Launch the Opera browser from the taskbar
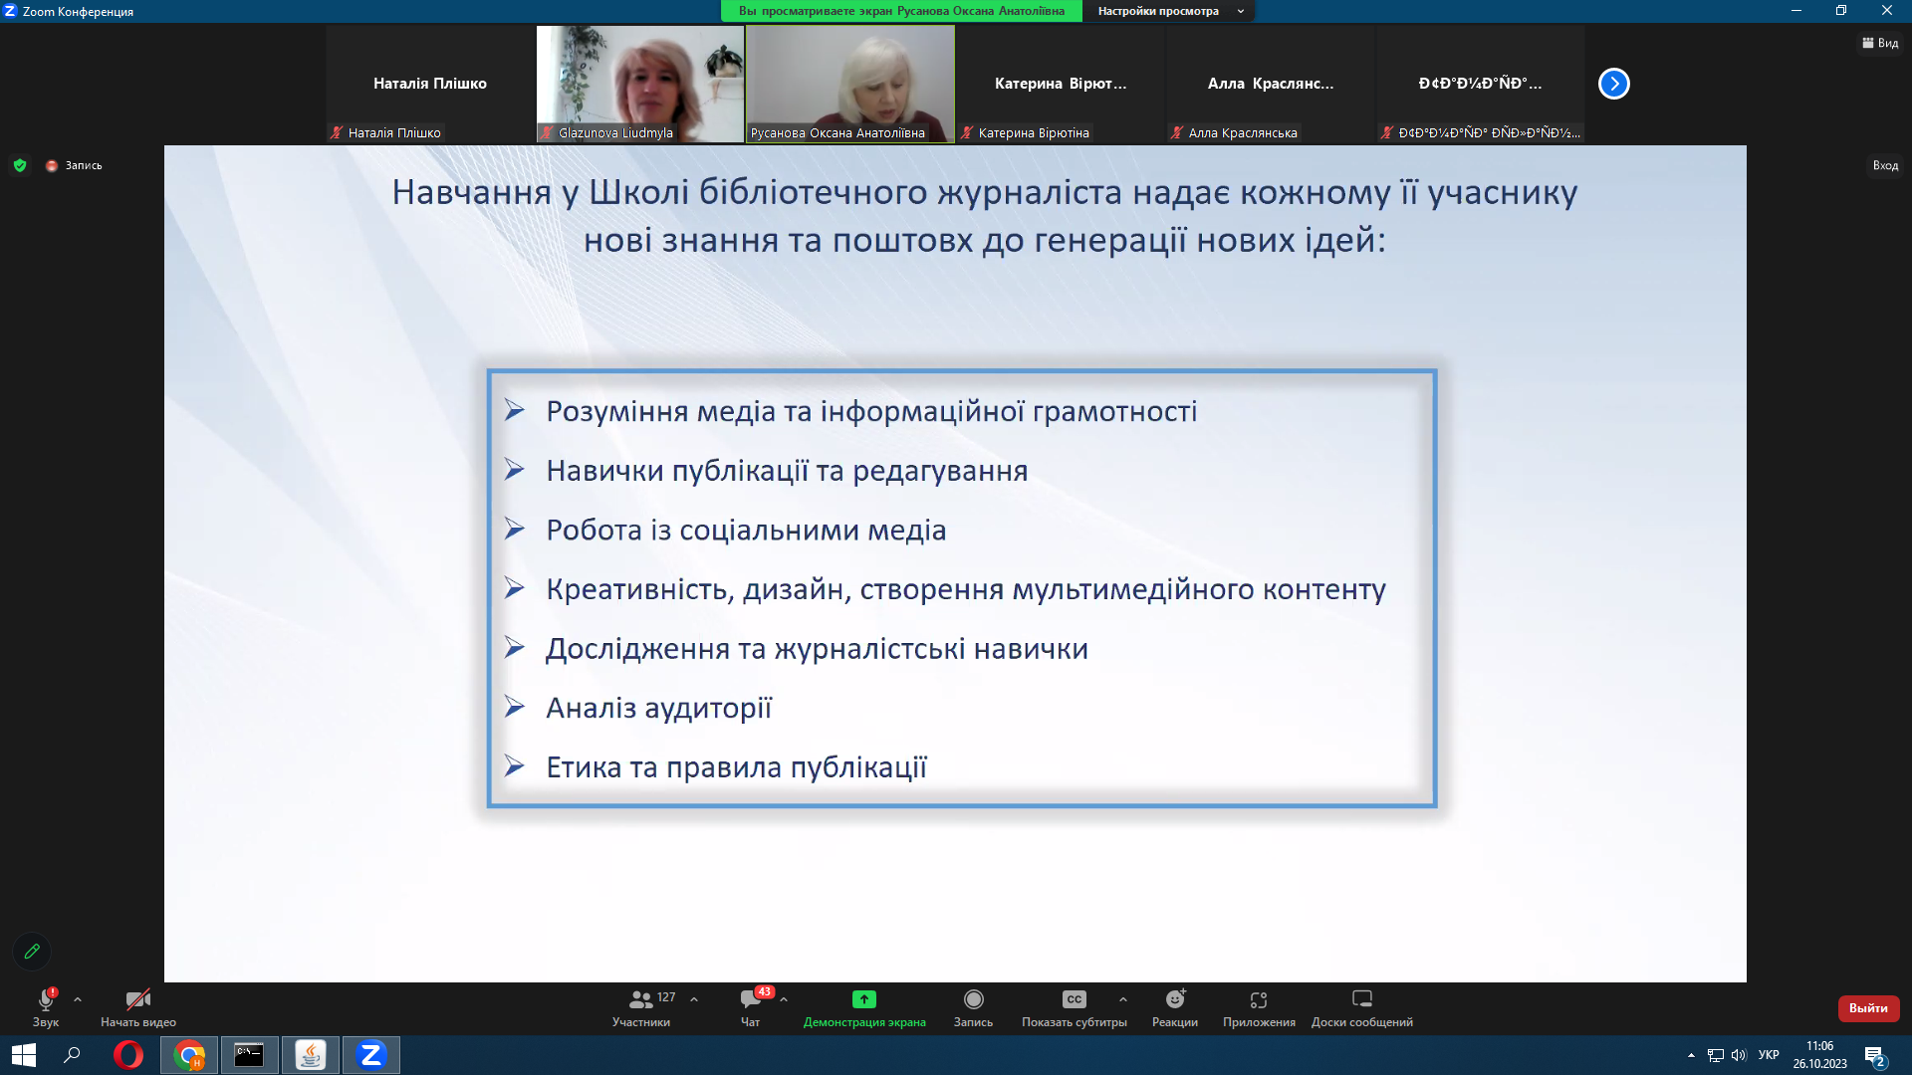The width and height of the screenshot is (1912, 1075). coord(128,1055)
